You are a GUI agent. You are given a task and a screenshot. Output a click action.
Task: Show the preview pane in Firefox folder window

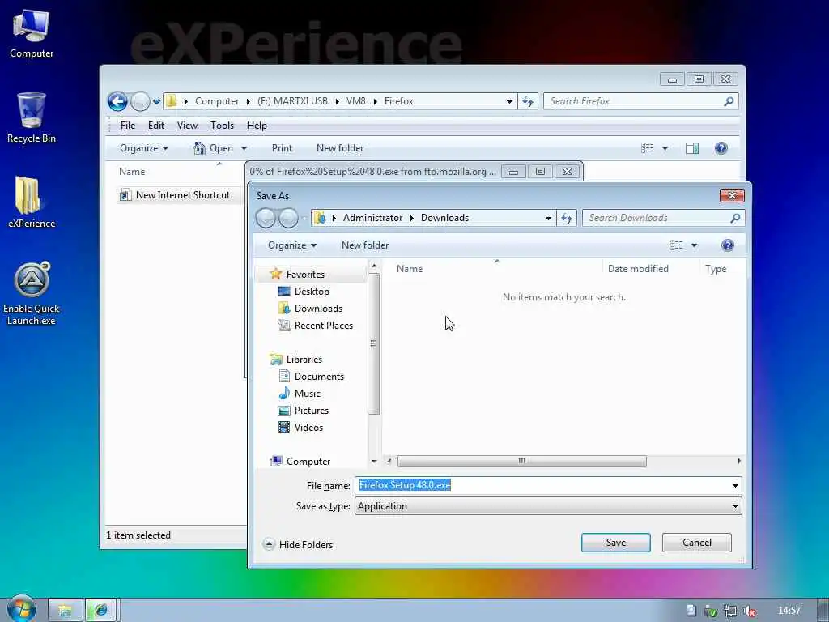(692, 148)
